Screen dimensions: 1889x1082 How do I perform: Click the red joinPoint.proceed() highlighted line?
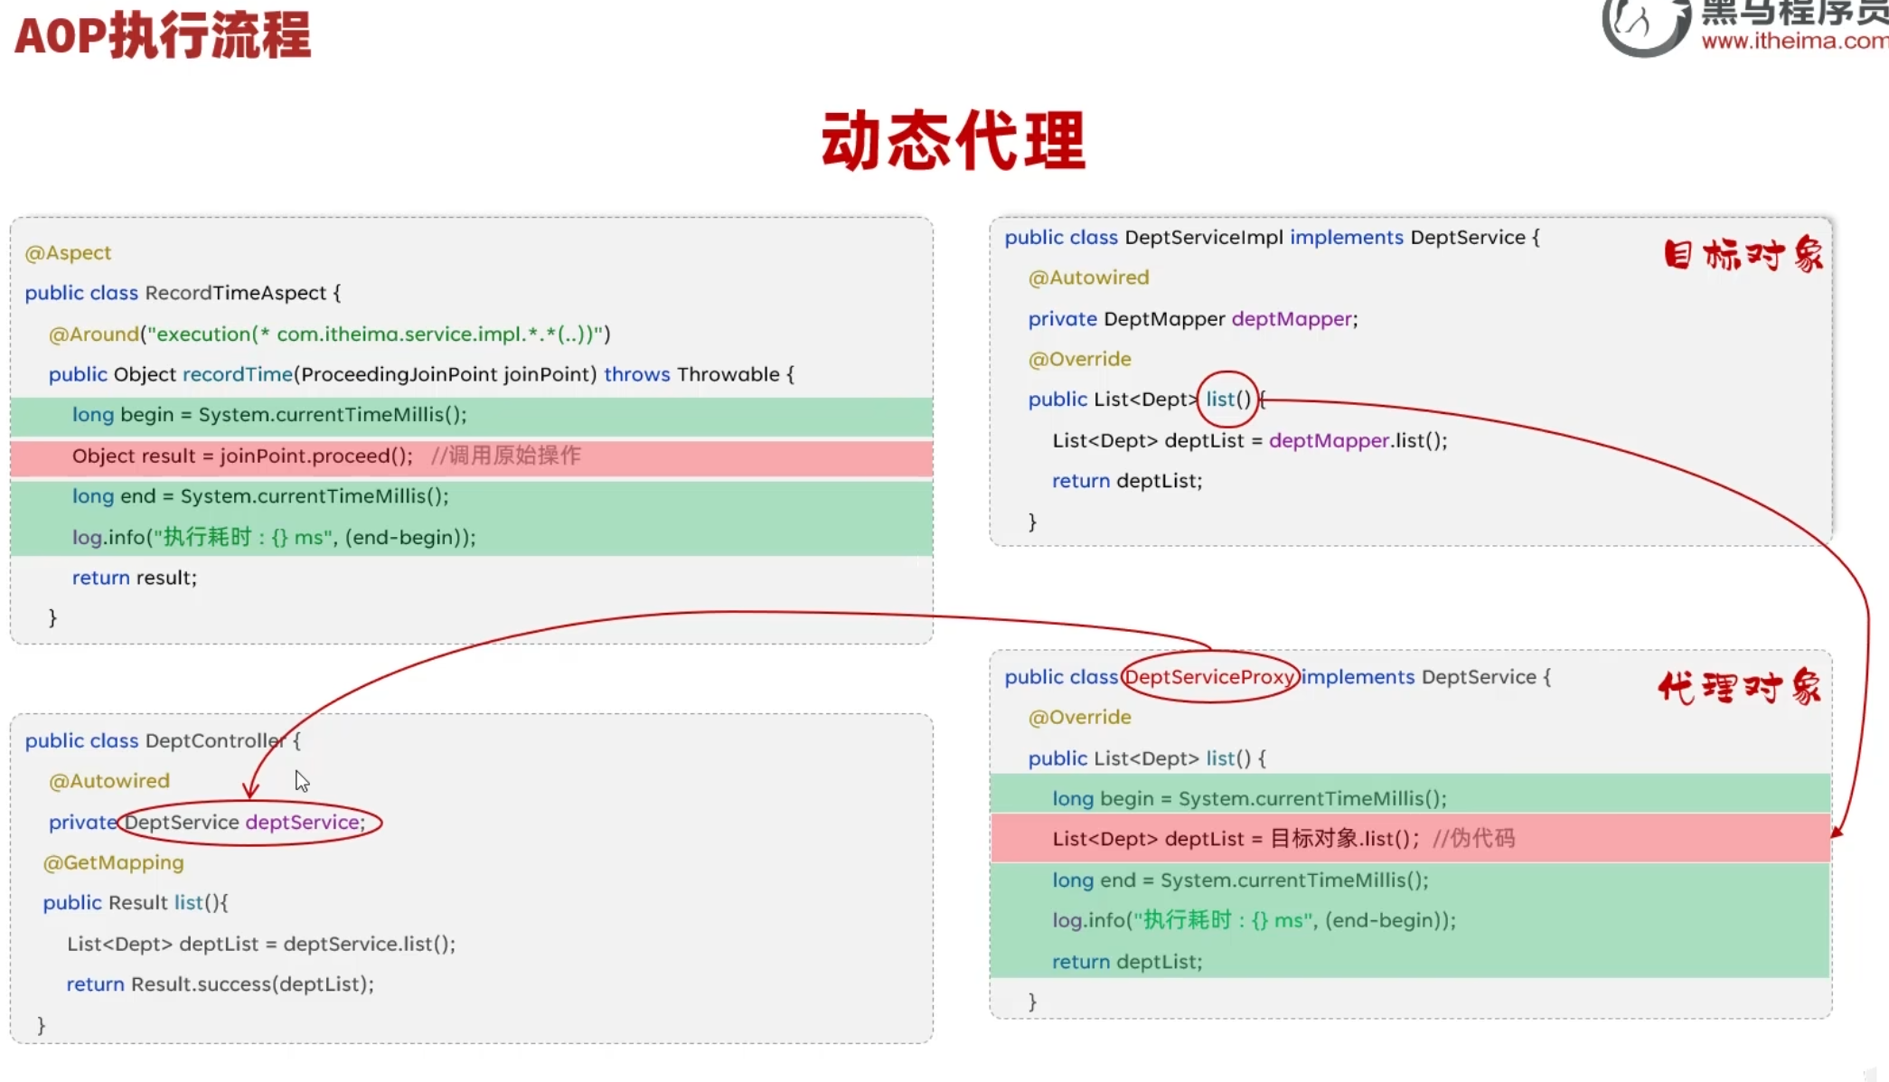pos(325,456)
